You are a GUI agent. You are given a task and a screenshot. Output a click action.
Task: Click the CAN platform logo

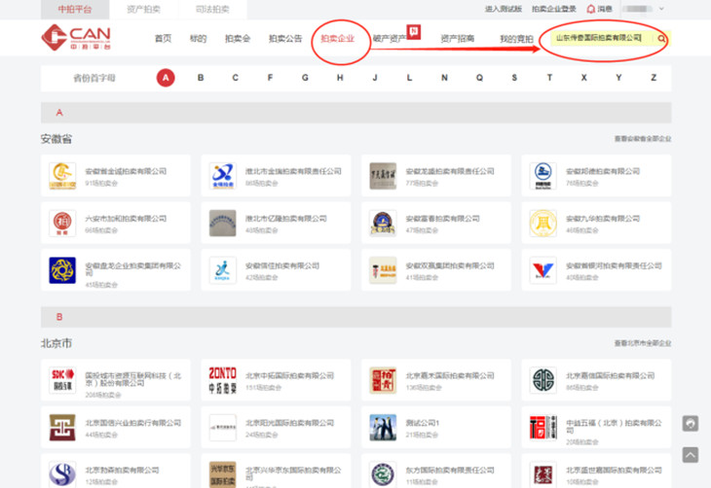coord(76,37)
